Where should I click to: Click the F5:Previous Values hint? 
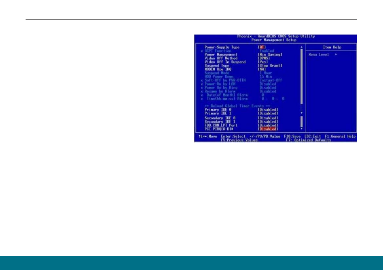pos(239,140)
